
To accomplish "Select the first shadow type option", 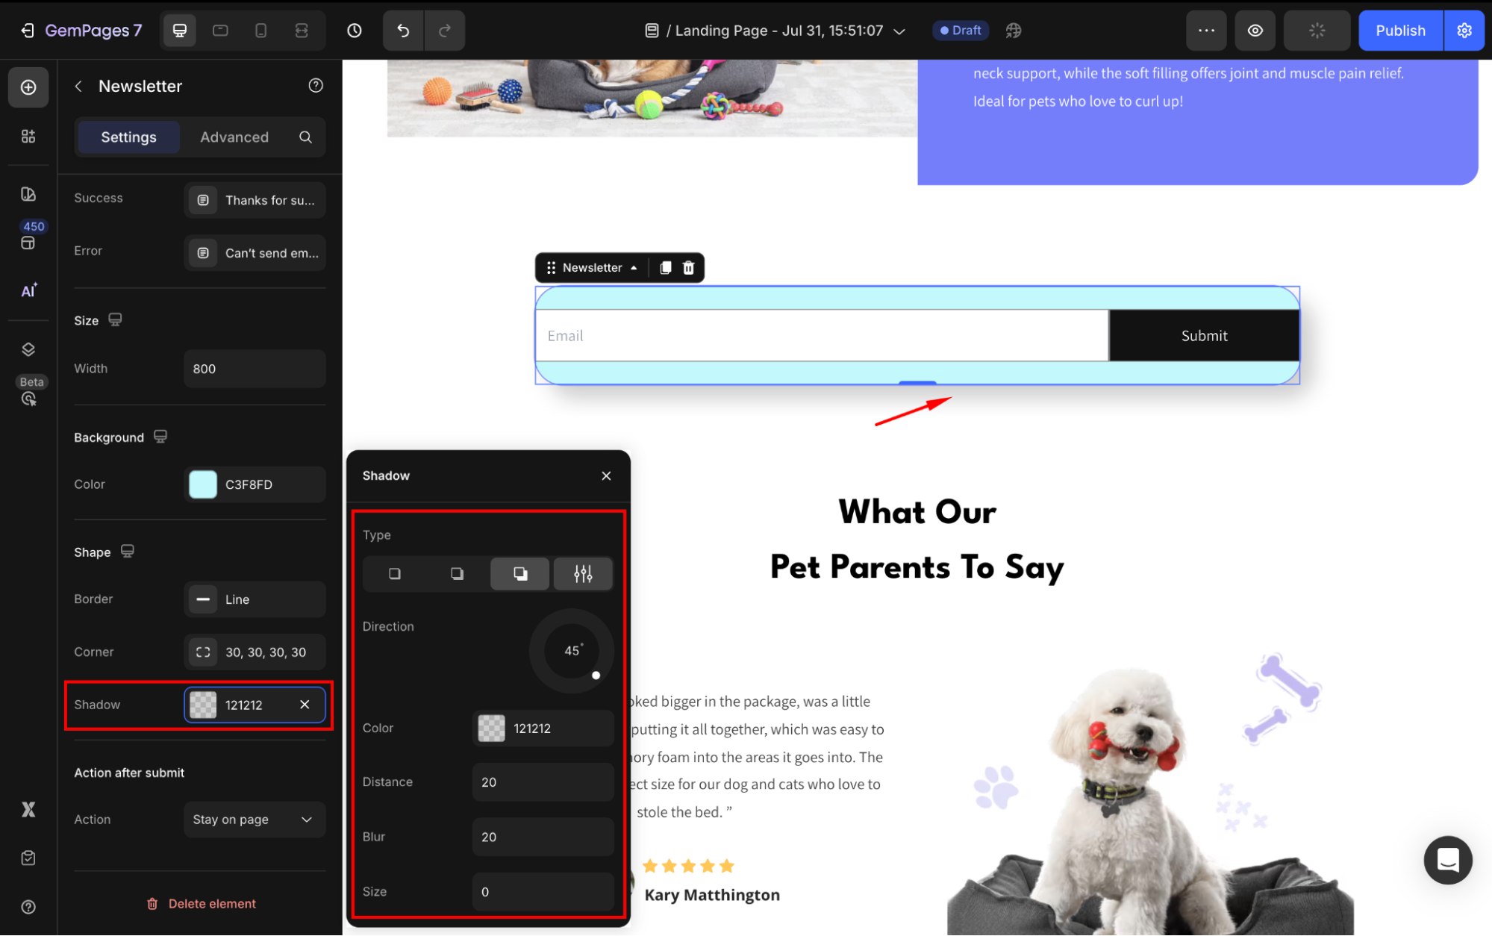I will (x=394, y=574).
